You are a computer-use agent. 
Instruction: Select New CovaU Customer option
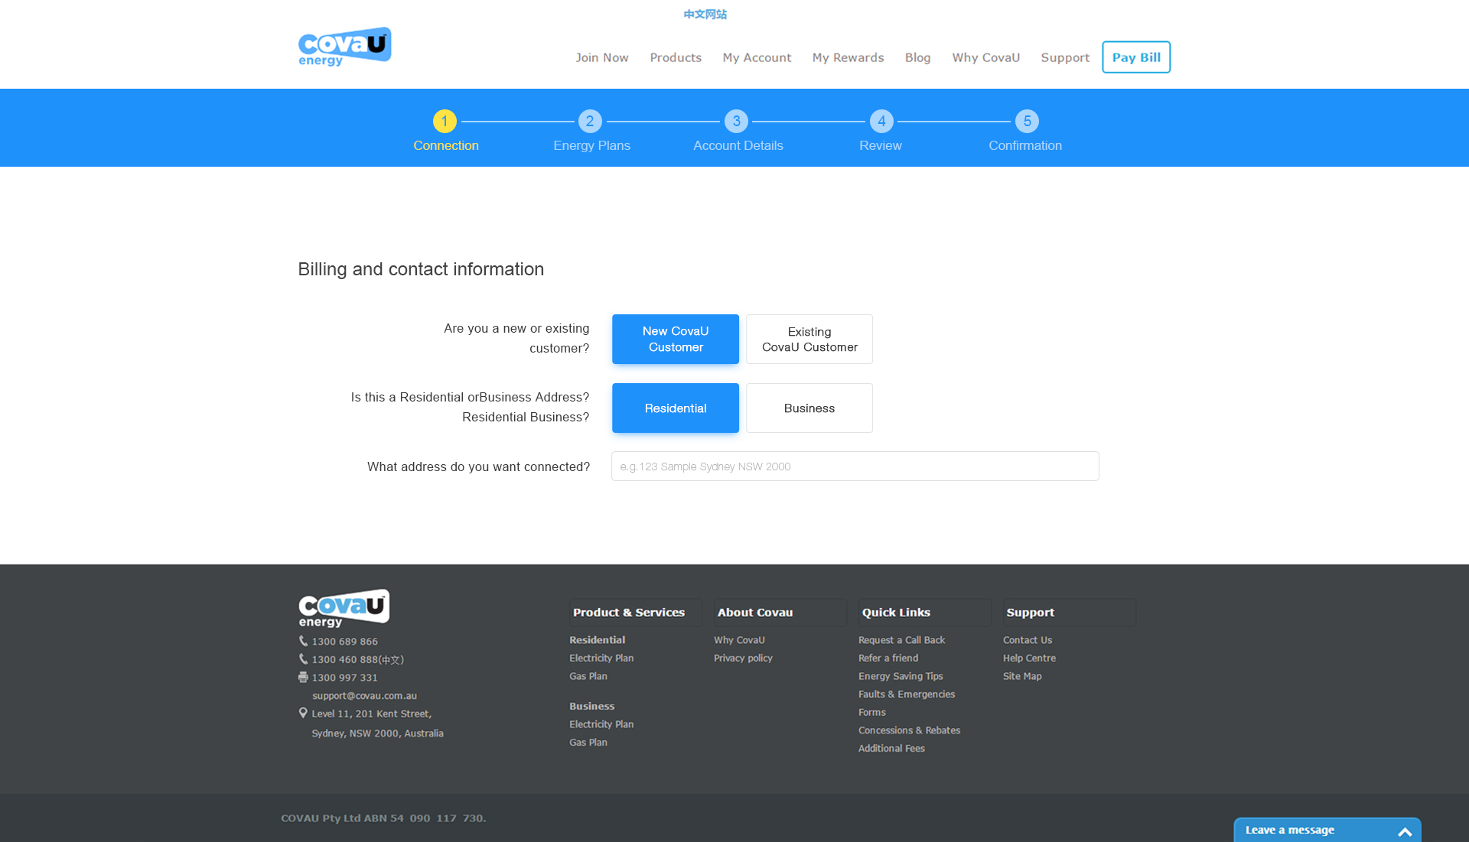tap(676, 339)
